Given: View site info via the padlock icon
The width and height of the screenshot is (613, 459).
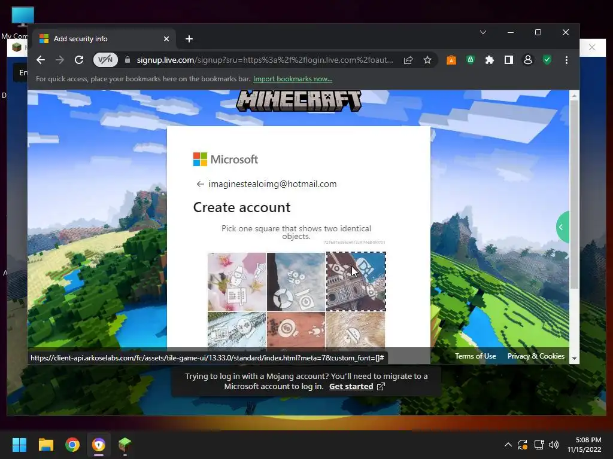Looking at the screenshot, I should coord(127,60).
